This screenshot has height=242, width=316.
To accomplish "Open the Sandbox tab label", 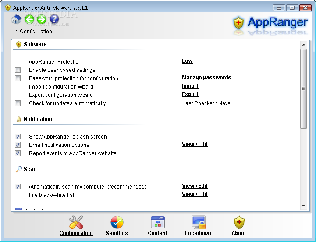I will pos(117,233).
